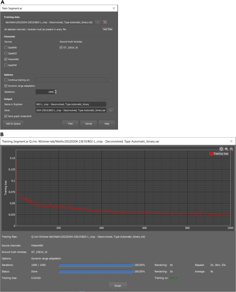Click the GT_23E10_AI ground truth value in training window
This screenshot has height=292, width=236.
[39, 252]
